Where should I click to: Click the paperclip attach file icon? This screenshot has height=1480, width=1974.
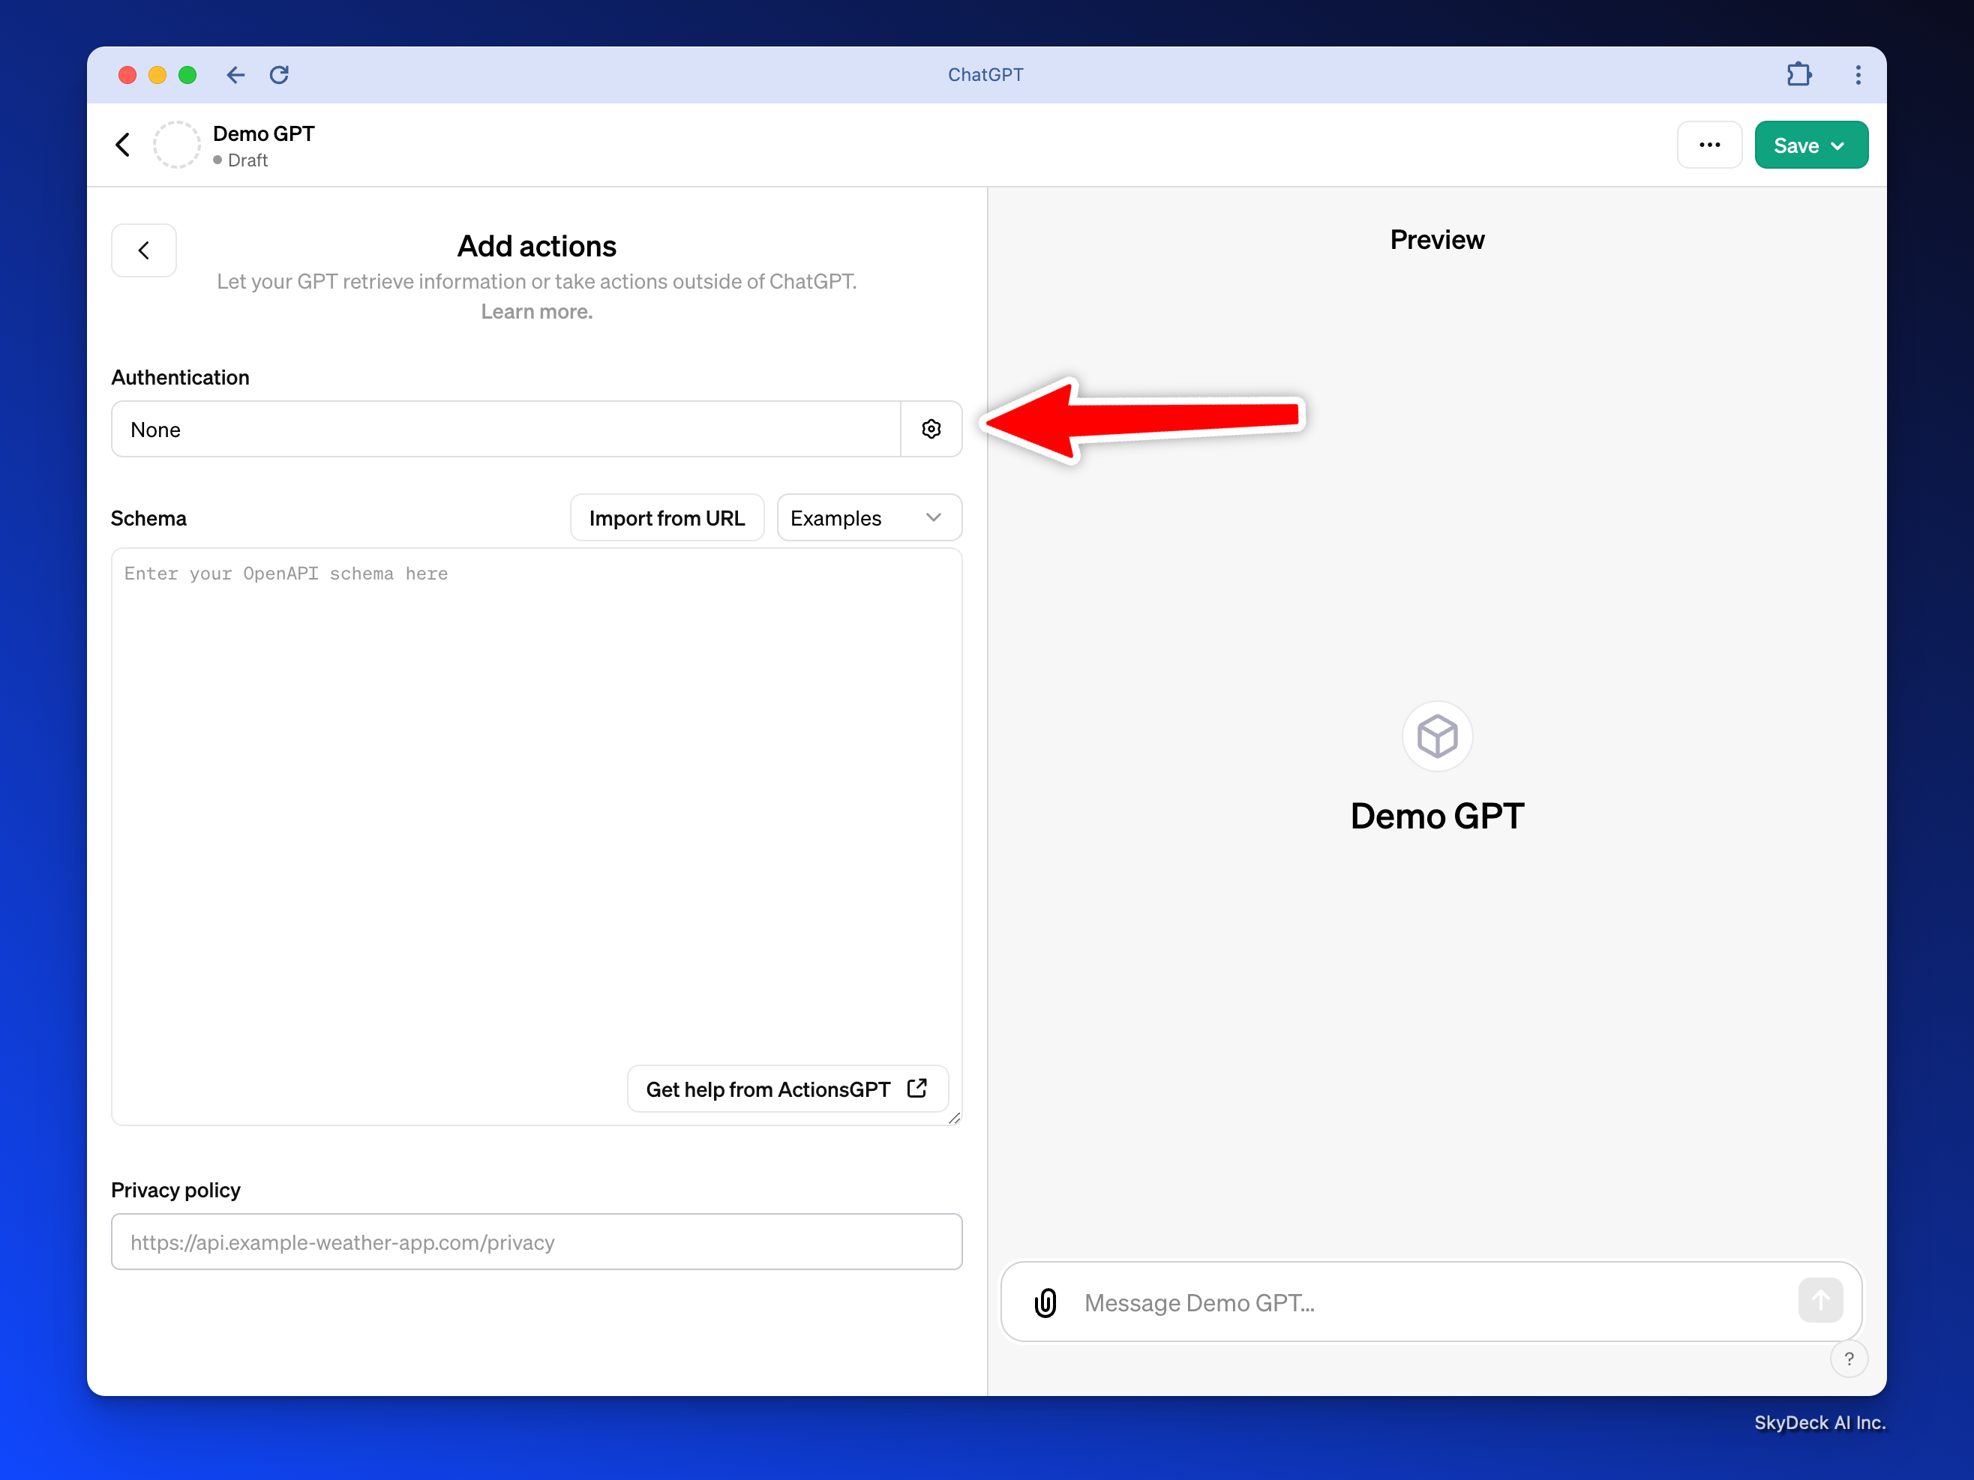tap(1045, 1302)
